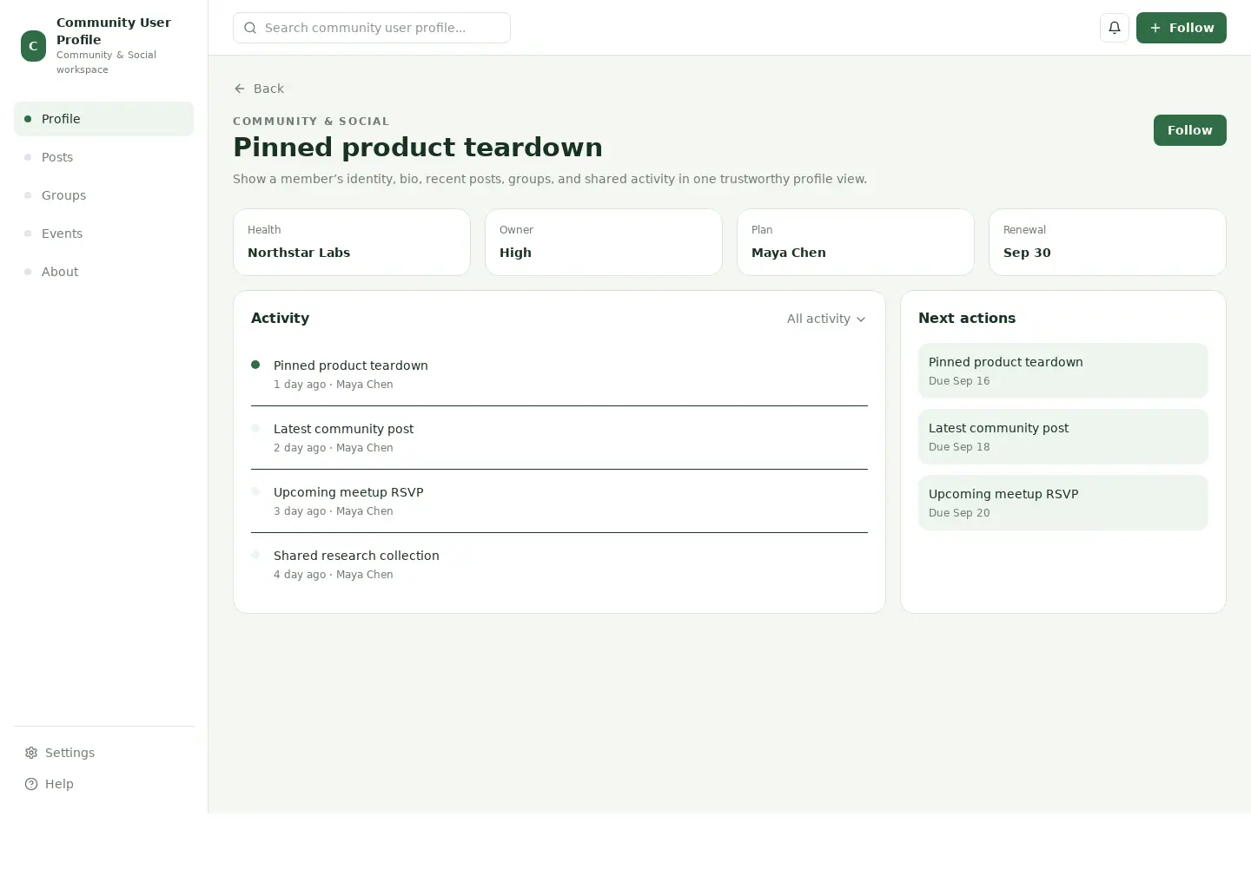Click the search magnifier icon
The image size is (1251, 889).
coord(250,28)
